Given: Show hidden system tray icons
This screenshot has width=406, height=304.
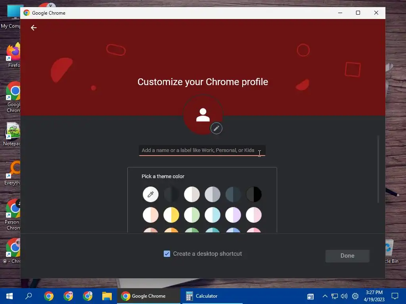Looking at the screenshot, I should click(x=325, y=296).
